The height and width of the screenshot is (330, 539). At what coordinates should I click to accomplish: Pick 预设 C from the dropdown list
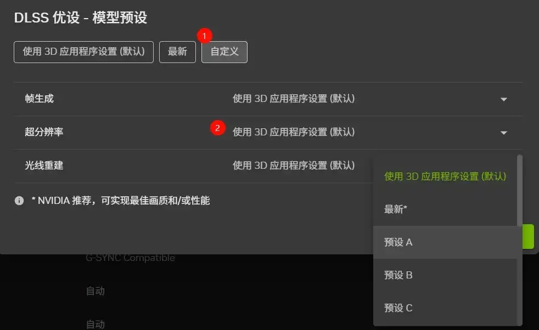(445, 308)
